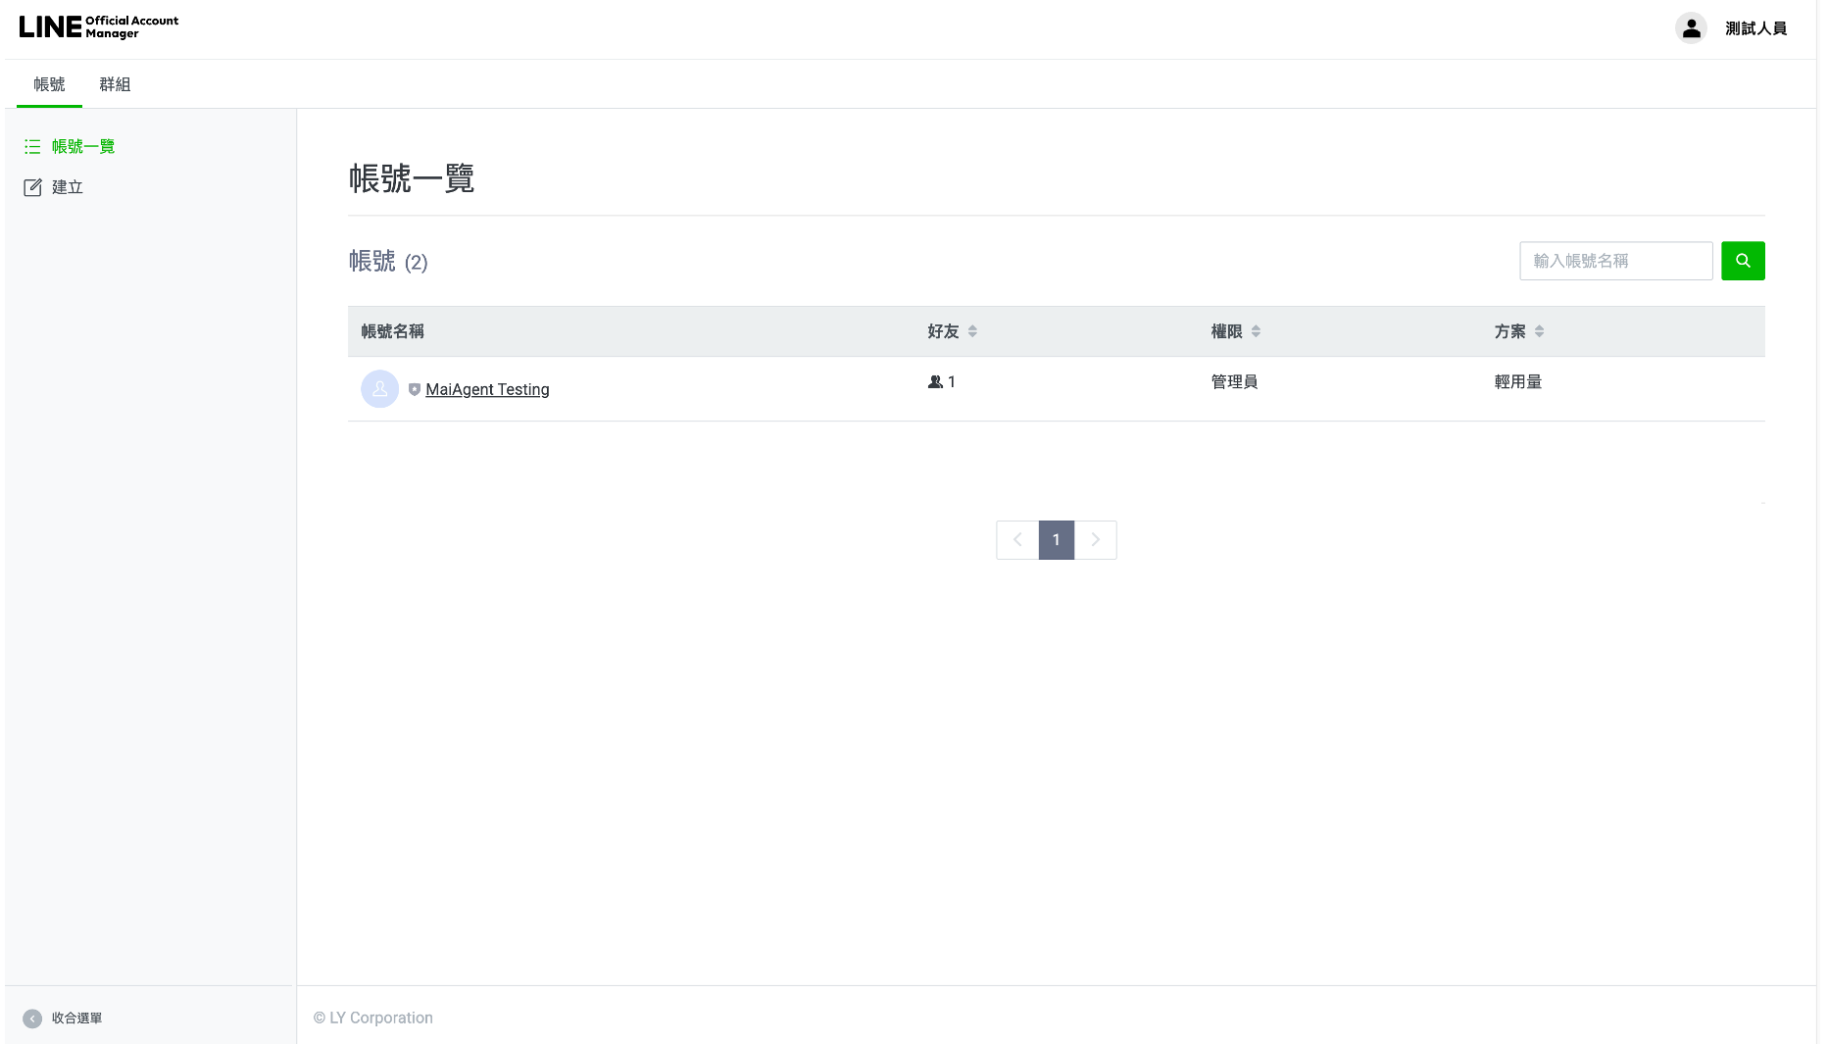Go to previous page in pagination
This screenshot has width=1828, height=1044.
(1017, 540)
